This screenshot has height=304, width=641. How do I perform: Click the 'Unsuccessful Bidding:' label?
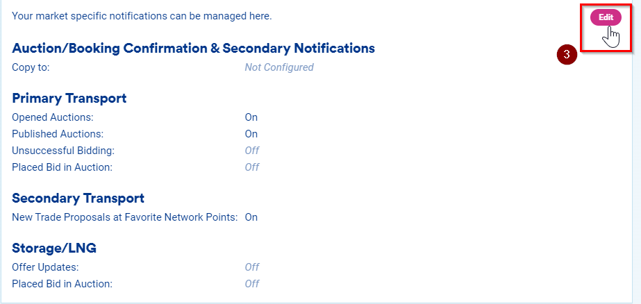tap(63, 151)
